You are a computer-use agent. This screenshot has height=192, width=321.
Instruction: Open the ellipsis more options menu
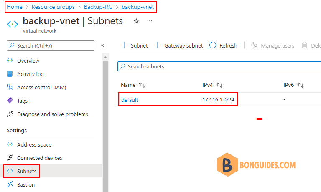150,21
